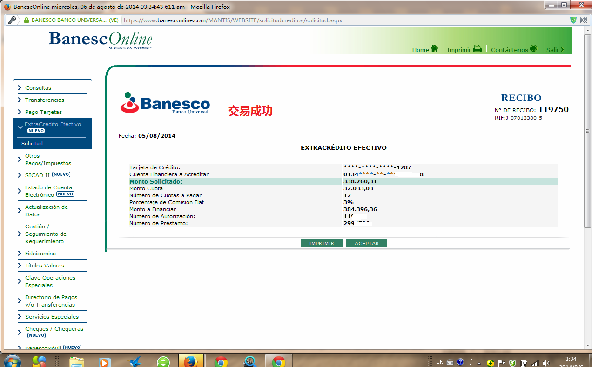Click the Tarjeta de Crédito masked number
Screen dimensions: 592x367
pos(377,167)
